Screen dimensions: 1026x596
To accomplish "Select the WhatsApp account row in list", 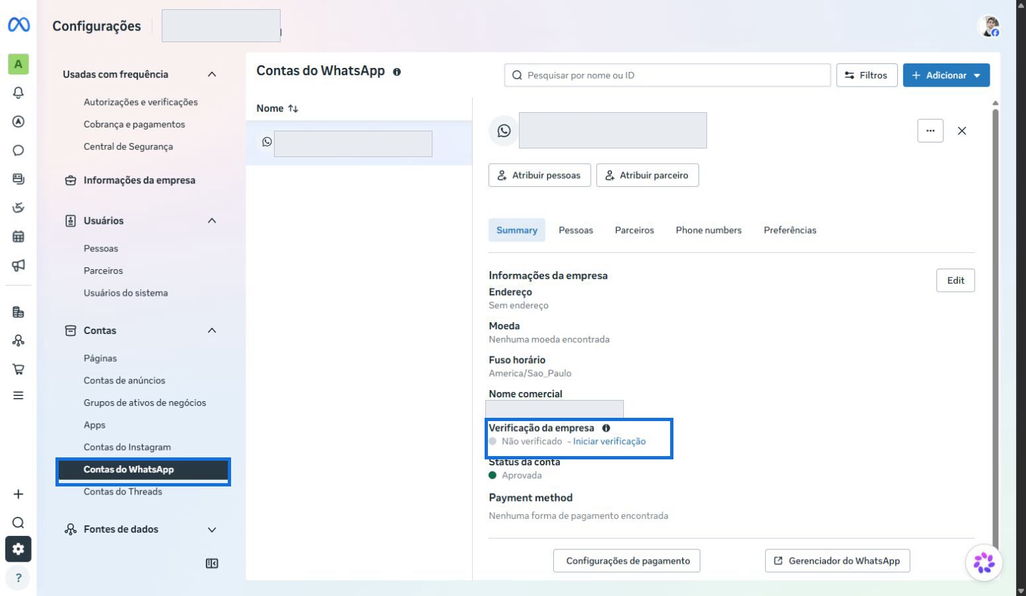I will click(359, 143).
